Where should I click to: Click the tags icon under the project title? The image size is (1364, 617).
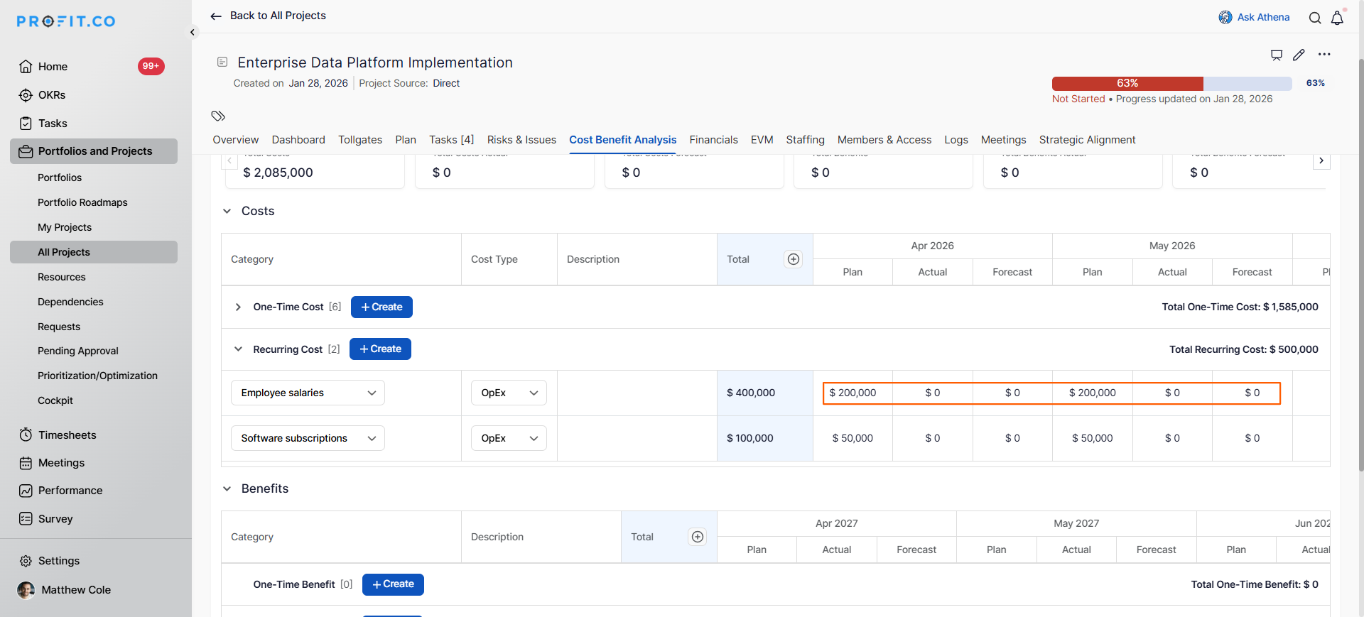coord(218,116)
